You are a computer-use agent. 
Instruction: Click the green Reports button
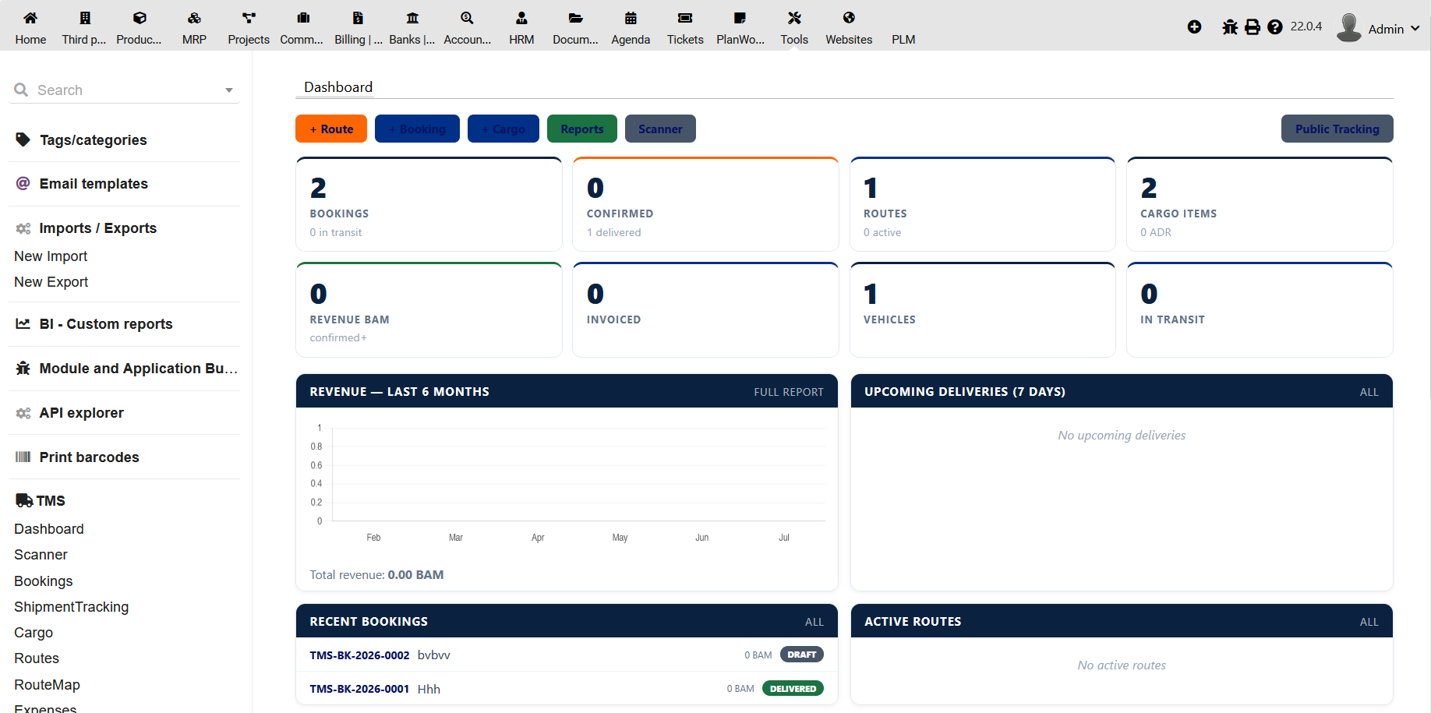pos(582,129)
